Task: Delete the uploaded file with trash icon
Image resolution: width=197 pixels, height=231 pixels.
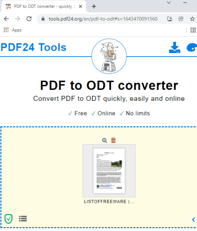Action: tap(113, 140)
